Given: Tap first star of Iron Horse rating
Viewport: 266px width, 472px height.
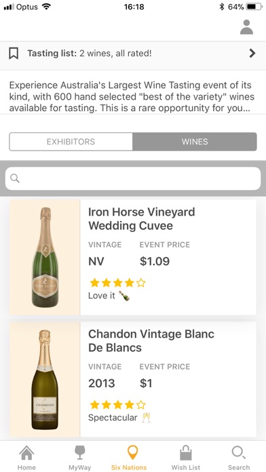Looking at the screenshot, I should tap(94, 283).
